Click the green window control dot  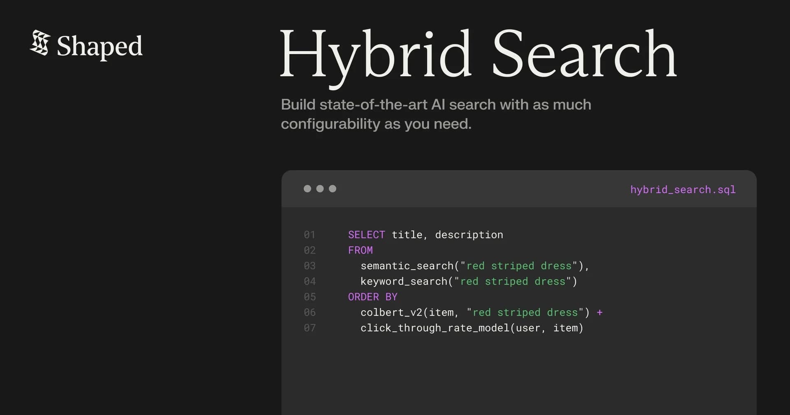click(x=333, y=189)
